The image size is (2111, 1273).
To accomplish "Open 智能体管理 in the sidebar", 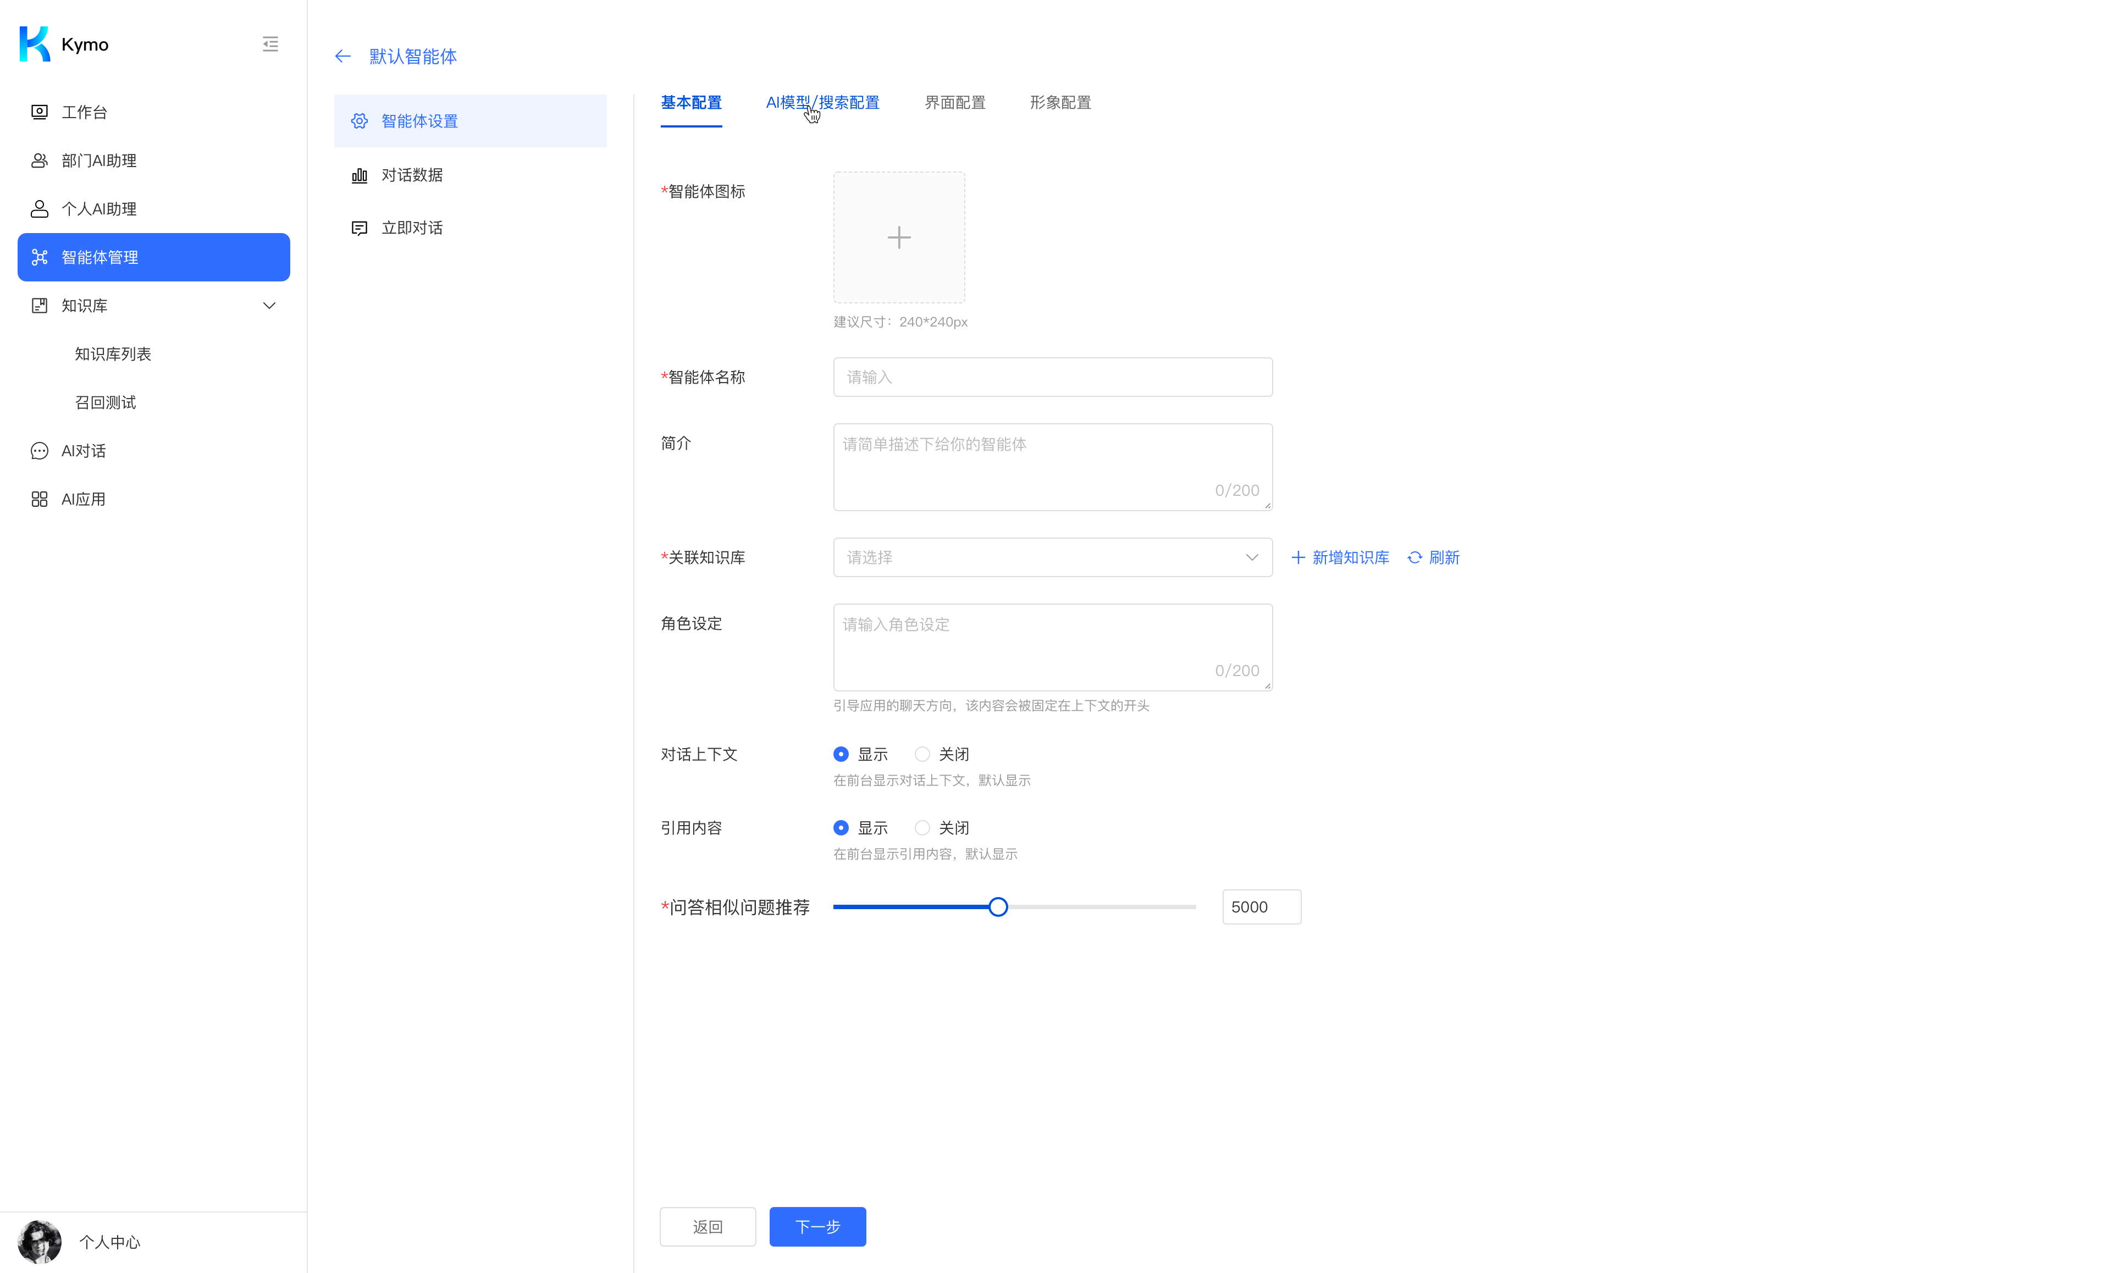I will coord(153,257).
